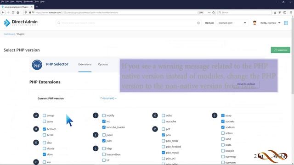Click the user avatar icon
294x165 pixels.
[x=254, y=23]
